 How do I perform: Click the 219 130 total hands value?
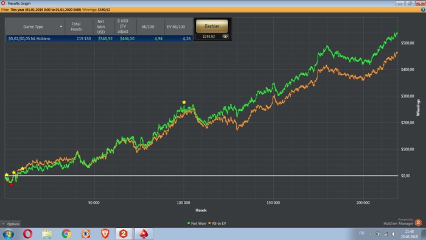point(84,38)
